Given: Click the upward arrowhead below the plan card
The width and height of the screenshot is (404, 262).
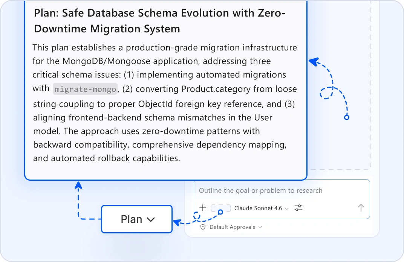Looking at the screenshot, I should pos(78,185).
